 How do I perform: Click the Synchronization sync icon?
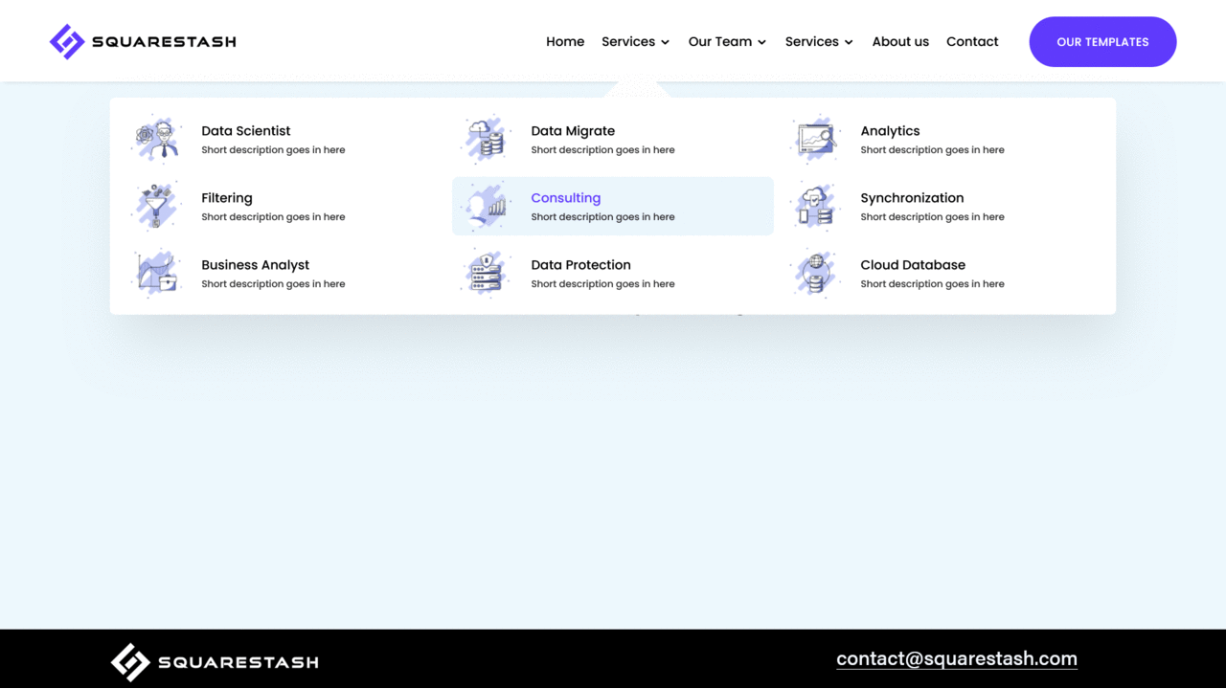(x=815, y=206)
